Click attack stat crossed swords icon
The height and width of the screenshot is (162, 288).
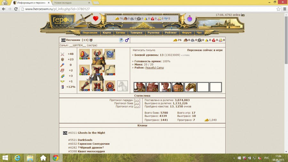tap(62, 54)
